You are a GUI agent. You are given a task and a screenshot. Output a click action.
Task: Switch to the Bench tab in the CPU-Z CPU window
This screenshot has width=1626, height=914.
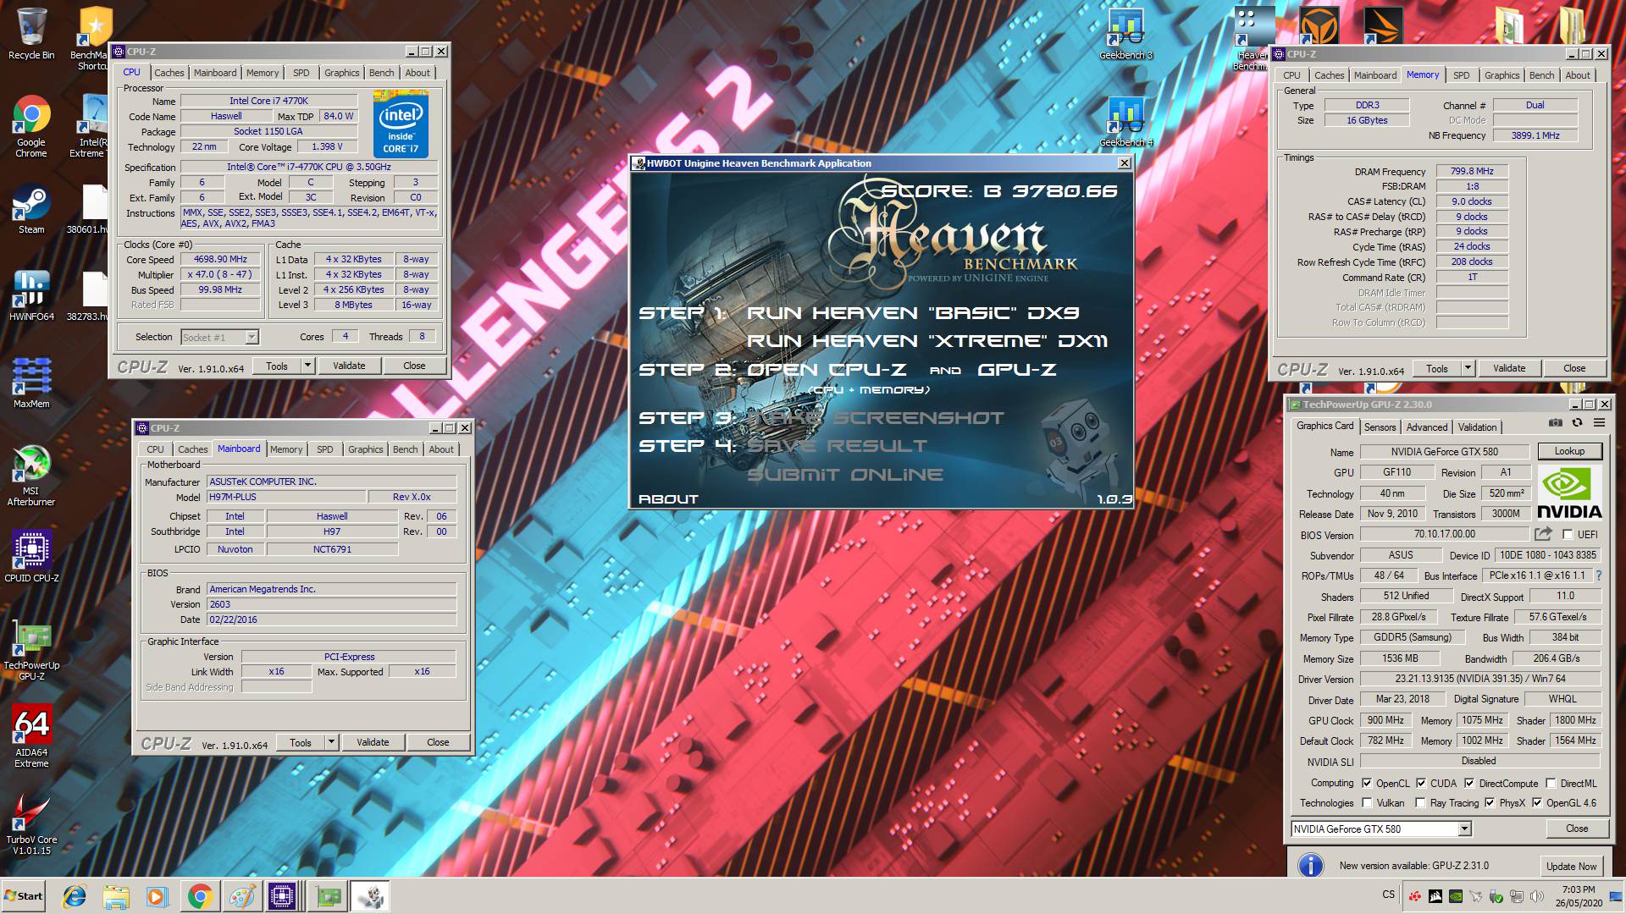382,73
